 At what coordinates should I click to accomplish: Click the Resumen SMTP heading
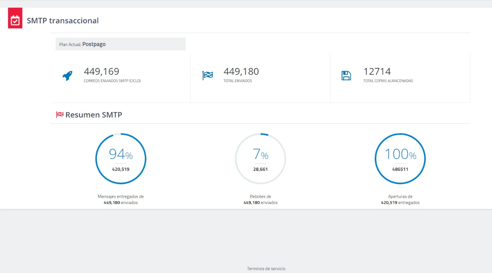[x=94, y=115]
